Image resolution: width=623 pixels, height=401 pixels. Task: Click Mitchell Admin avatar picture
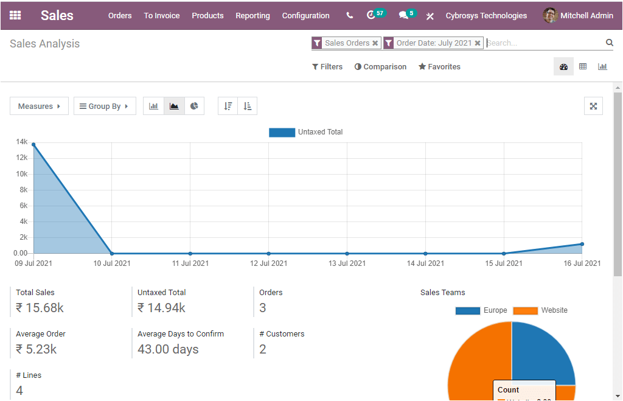550,15
